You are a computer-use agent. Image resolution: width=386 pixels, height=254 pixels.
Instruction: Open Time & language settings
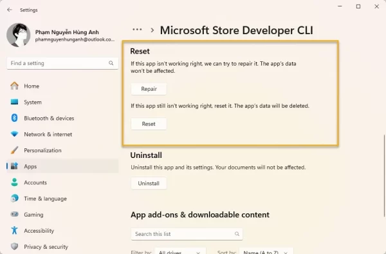click(x=62, y=199)
